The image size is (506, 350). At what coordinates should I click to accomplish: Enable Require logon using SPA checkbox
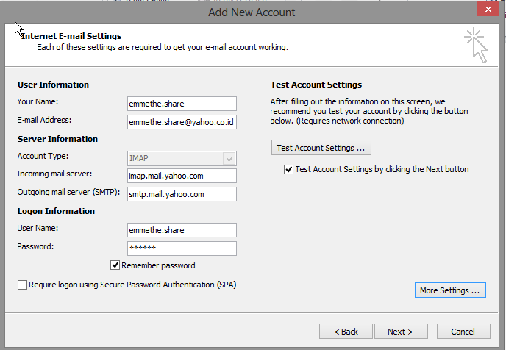coord(22,285)
